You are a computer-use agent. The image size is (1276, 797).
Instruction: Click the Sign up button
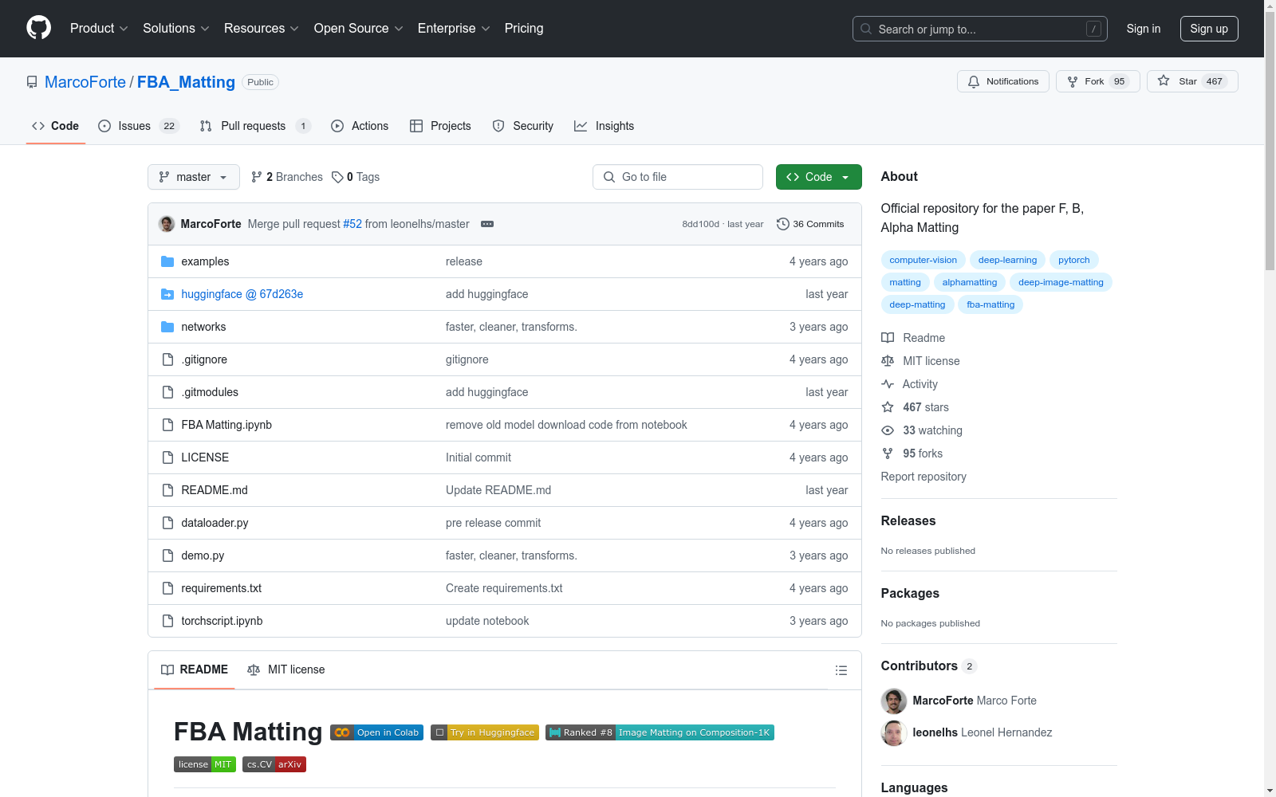1209,29
